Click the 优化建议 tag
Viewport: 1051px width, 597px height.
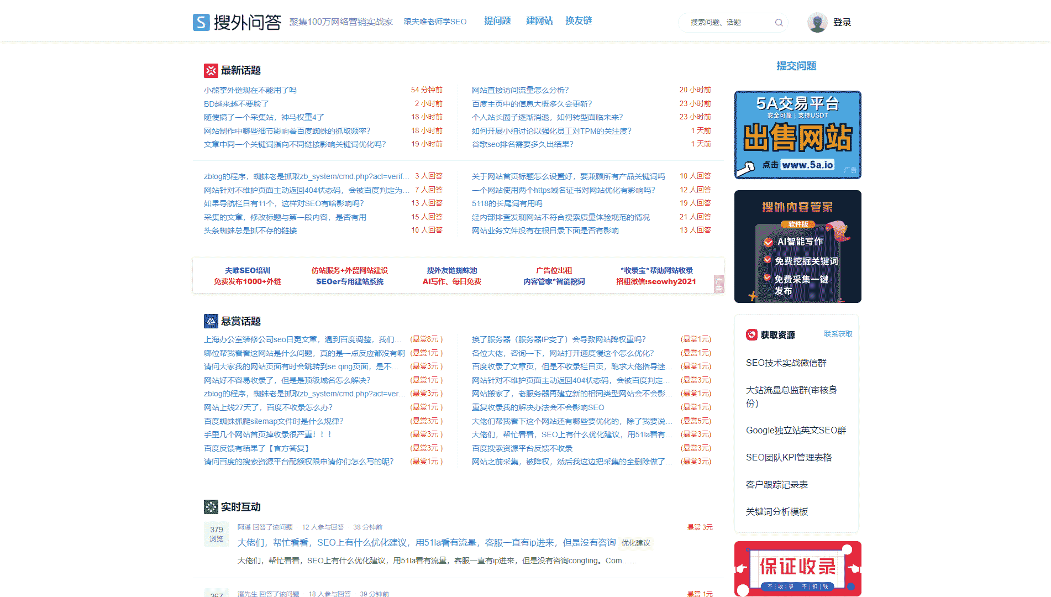tap(636, 543)
